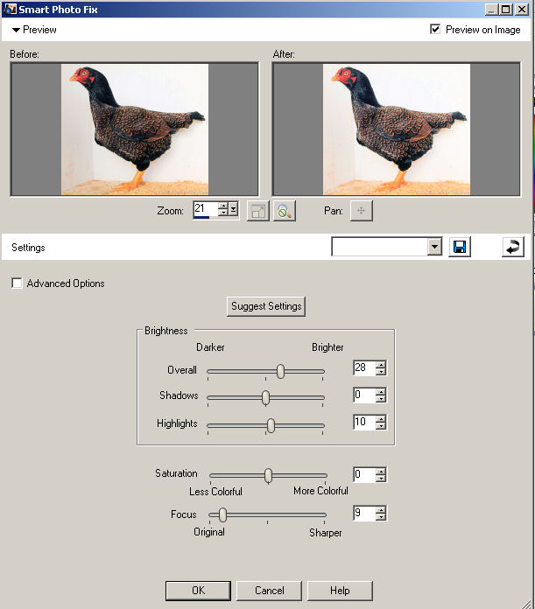Image resolution: width=535 pixels, height=609 pixels.
Task: Click the Overall brightness slider handle
Action: [280, 371]
